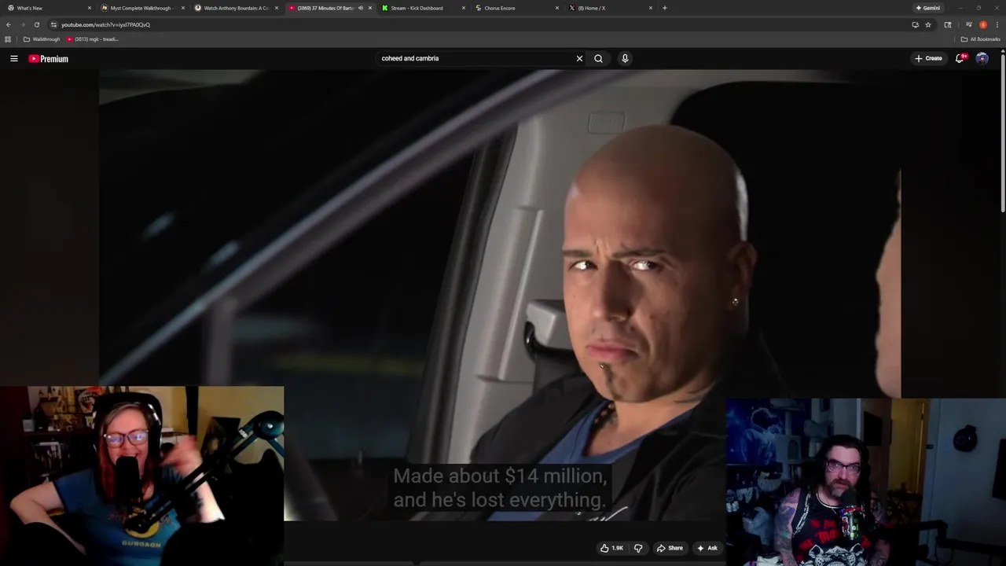This screenshot has width=1006, height=566.
Task: Go forward in browser history
Action: (22, 24)
